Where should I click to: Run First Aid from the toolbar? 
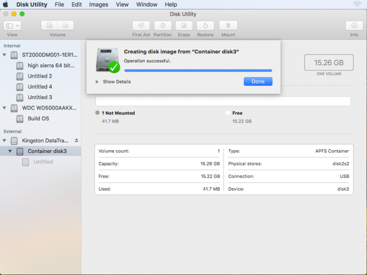pos(141,25)
